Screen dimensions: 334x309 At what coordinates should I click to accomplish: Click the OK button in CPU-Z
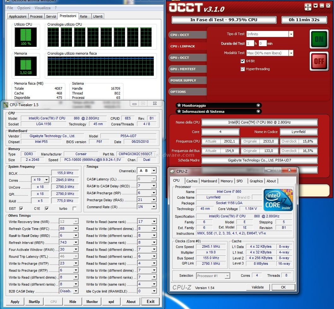coord(283,287)
